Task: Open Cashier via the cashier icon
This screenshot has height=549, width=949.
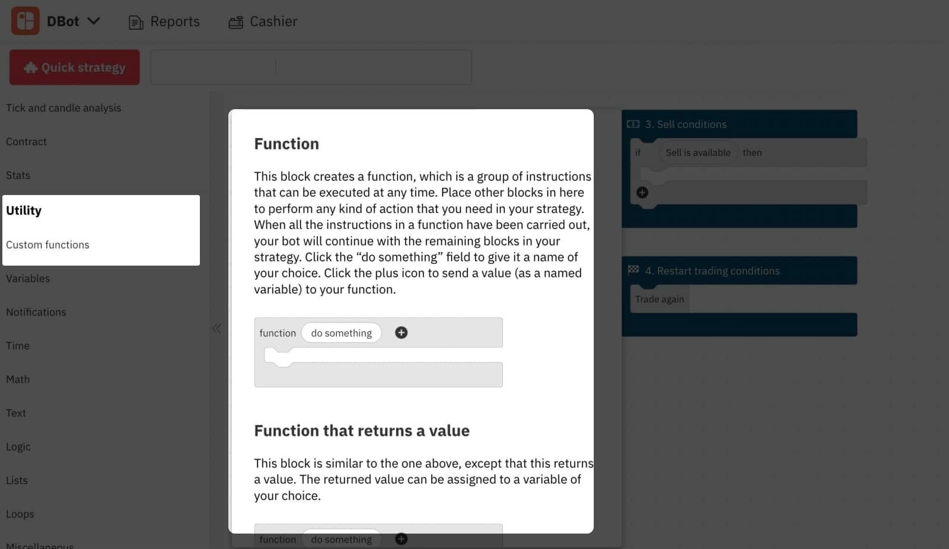Action: coord(235,21)
